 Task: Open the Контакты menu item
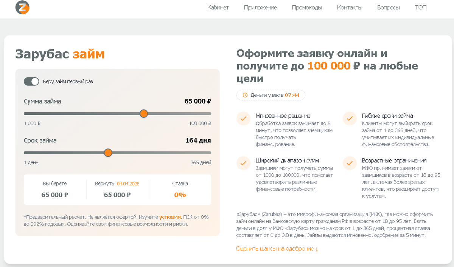[x=350, y=8]
